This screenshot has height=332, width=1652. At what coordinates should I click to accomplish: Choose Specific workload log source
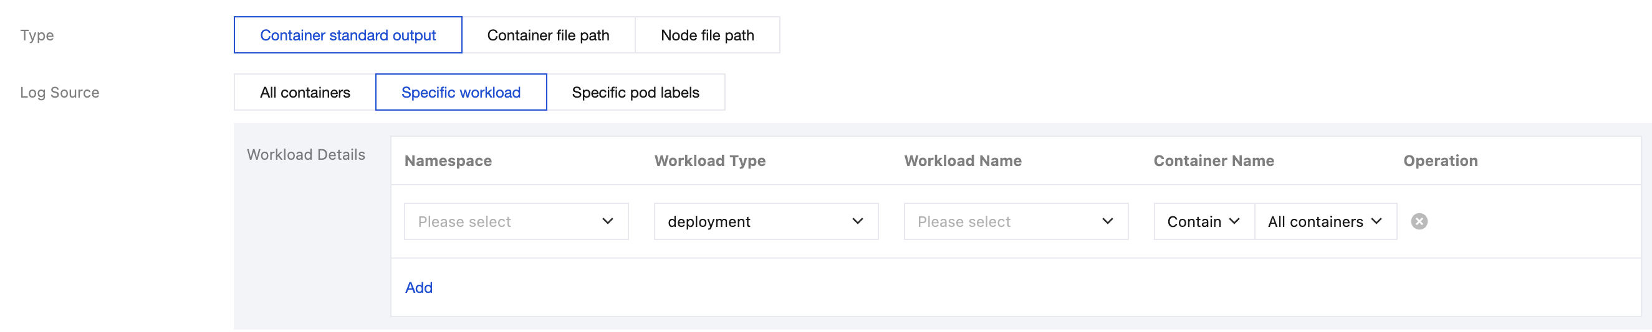(x=461, y=93)
